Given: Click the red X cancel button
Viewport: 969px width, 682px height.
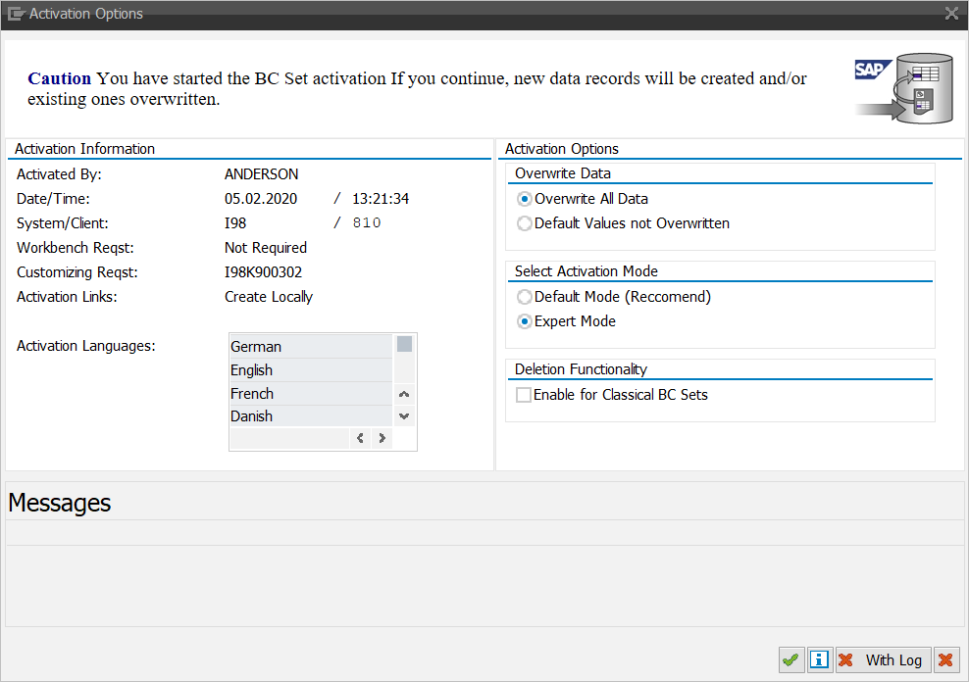Looking at the screenshot, I should [x=945, y=660].
